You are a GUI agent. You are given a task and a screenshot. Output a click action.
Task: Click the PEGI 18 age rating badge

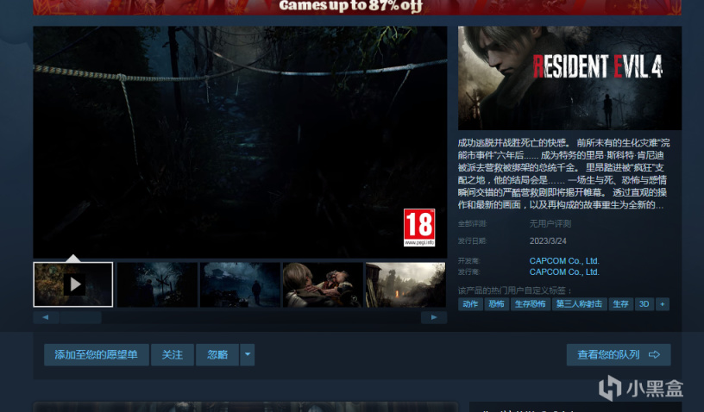click(x=419, y=228)
